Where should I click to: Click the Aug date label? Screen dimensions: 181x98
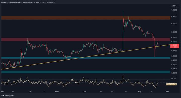tap(140, 92)
